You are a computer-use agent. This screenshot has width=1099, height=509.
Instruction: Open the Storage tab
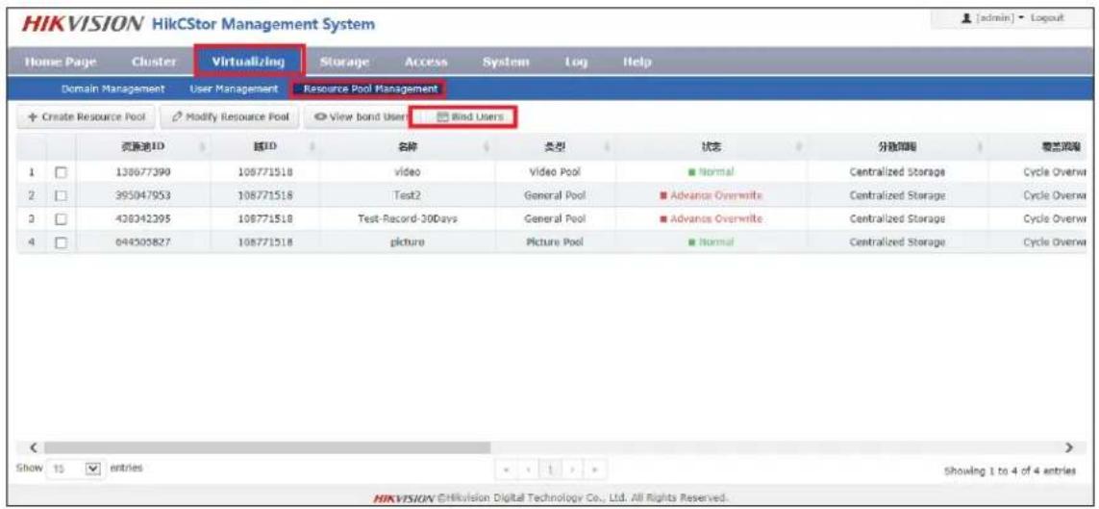click(x=344, y=63)
